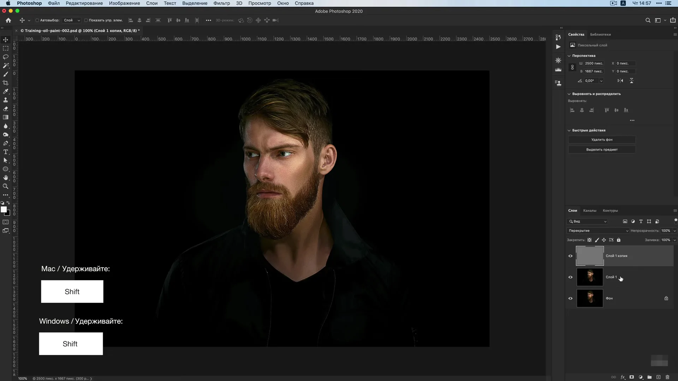Select the Hand tool
This screenshot has height=381, width=678.
pyautogui.click(x=6, y=177)
